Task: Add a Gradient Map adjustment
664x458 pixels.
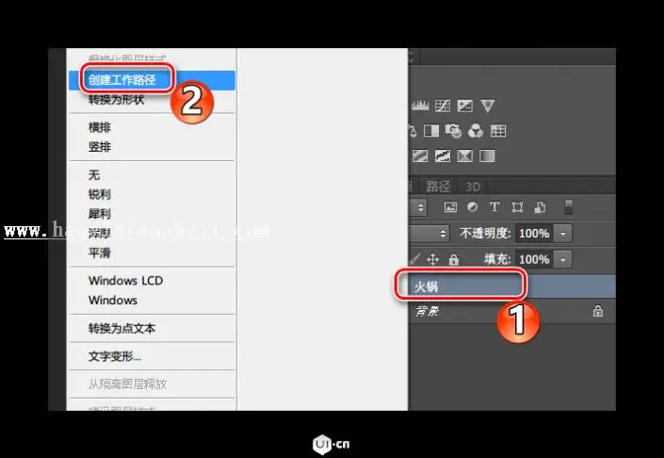Action: 488,155
